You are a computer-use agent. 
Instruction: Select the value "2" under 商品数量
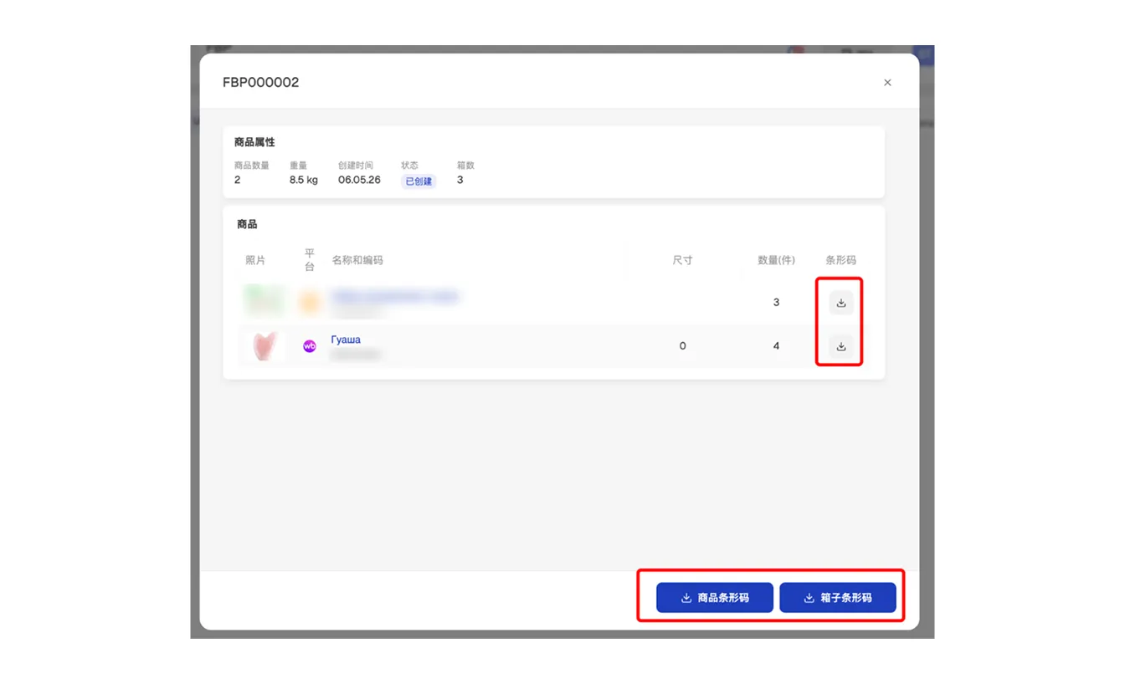tap(238, 180)
